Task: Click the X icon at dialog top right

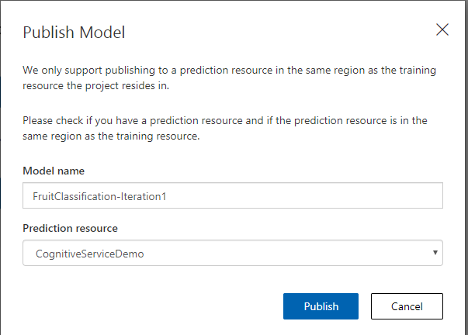Action: point(442,29)
